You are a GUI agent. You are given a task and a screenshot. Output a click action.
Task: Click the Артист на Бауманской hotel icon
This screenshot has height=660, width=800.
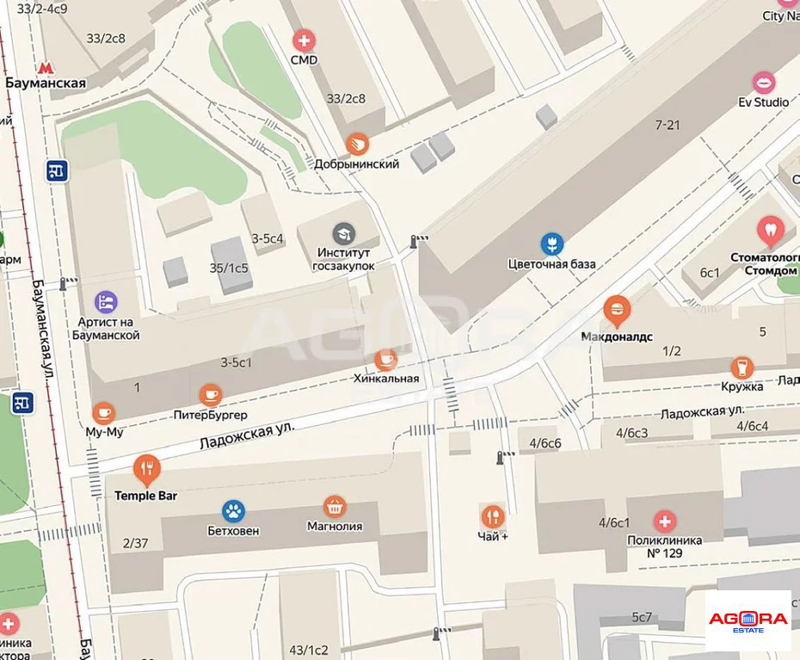tap(106, 303)
